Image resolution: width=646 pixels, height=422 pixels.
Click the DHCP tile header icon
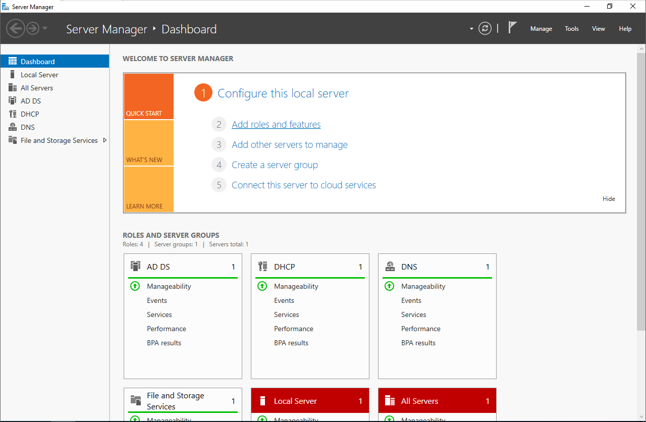[x=262, y=266]
